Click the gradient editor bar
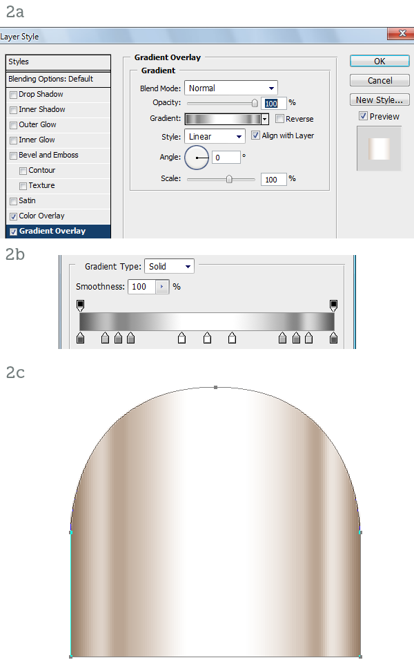This screenshot has width=414, height=669. (207, 321)
